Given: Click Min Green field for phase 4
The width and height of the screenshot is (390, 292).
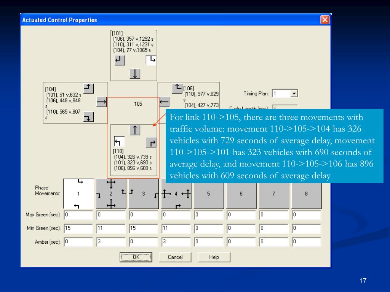Looking at the screenshot, I should tap(176, 229).
